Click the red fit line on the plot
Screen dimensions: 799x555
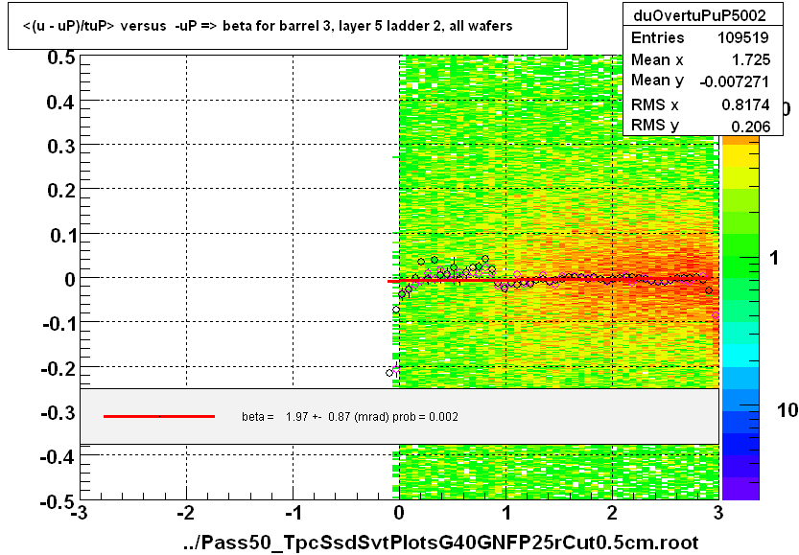(x=550, y=280)
